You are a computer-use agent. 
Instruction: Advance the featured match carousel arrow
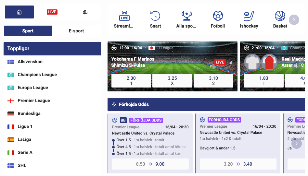(x=297, y=66)
